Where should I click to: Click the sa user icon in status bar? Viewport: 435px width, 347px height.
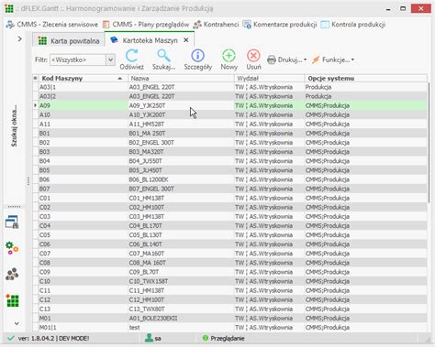(149, 338)
